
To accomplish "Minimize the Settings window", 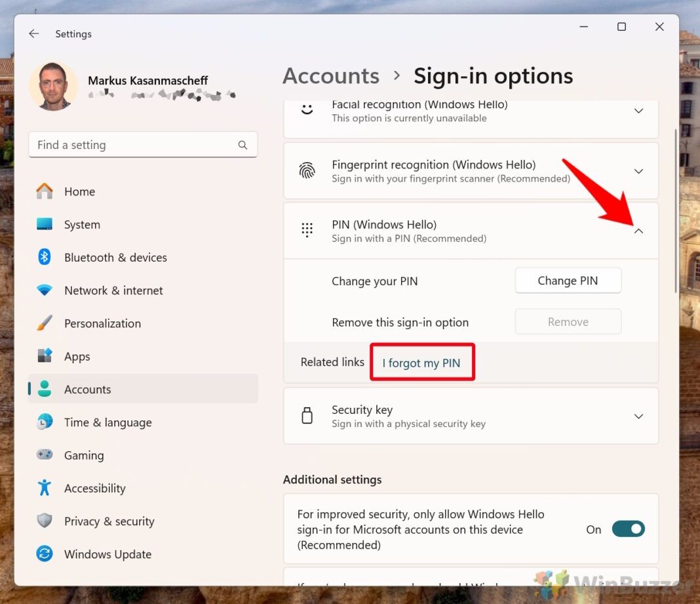I will [x=583, y=27].
